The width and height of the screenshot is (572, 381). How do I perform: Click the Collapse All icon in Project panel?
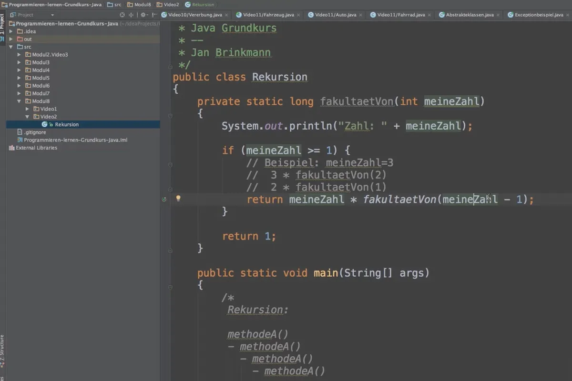131,15
